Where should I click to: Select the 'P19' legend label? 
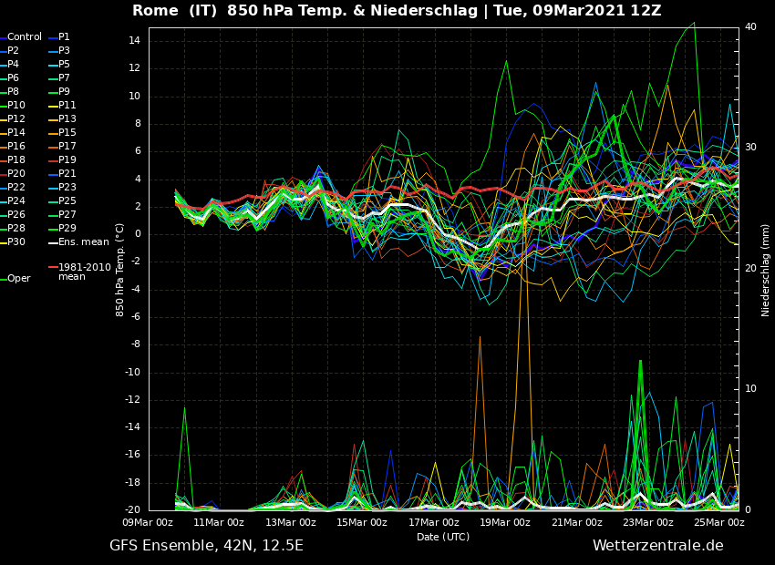pos(67,160)
